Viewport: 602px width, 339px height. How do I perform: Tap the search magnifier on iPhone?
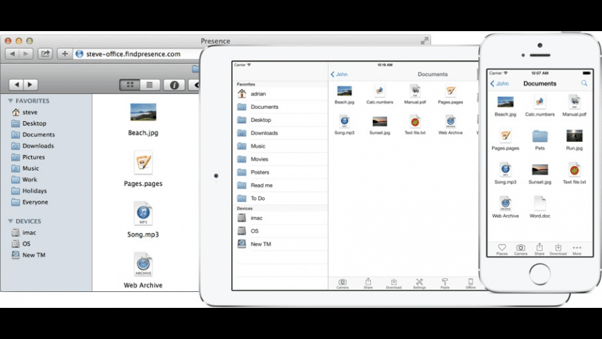point(584,83)
